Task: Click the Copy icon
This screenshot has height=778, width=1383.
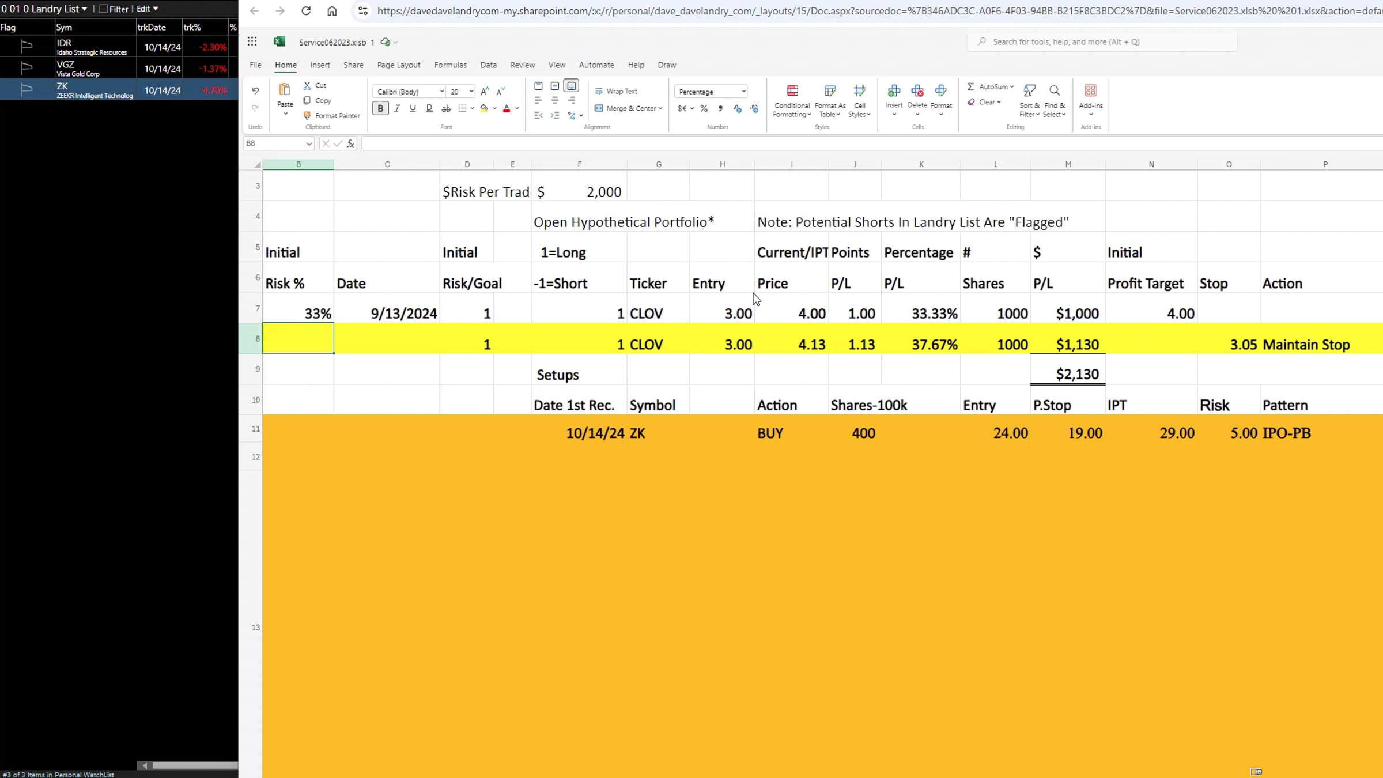Action: [307, 100]
